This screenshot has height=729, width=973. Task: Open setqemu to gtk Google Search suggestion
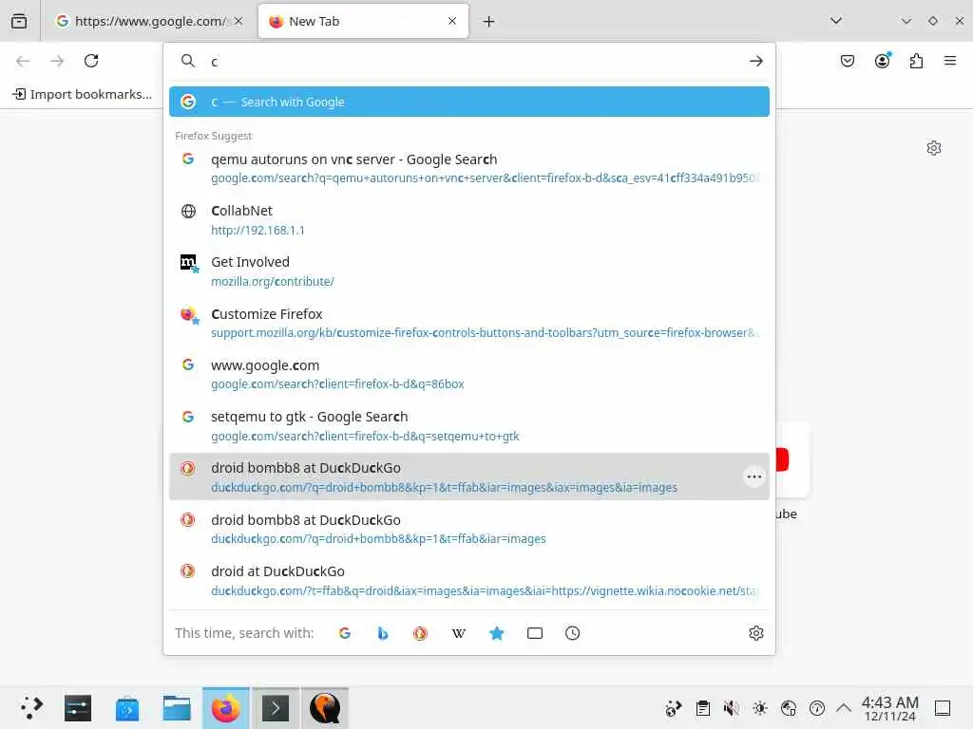(469, 425)
